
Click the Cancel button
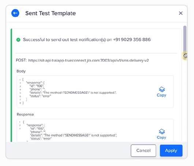click(143, 151)
